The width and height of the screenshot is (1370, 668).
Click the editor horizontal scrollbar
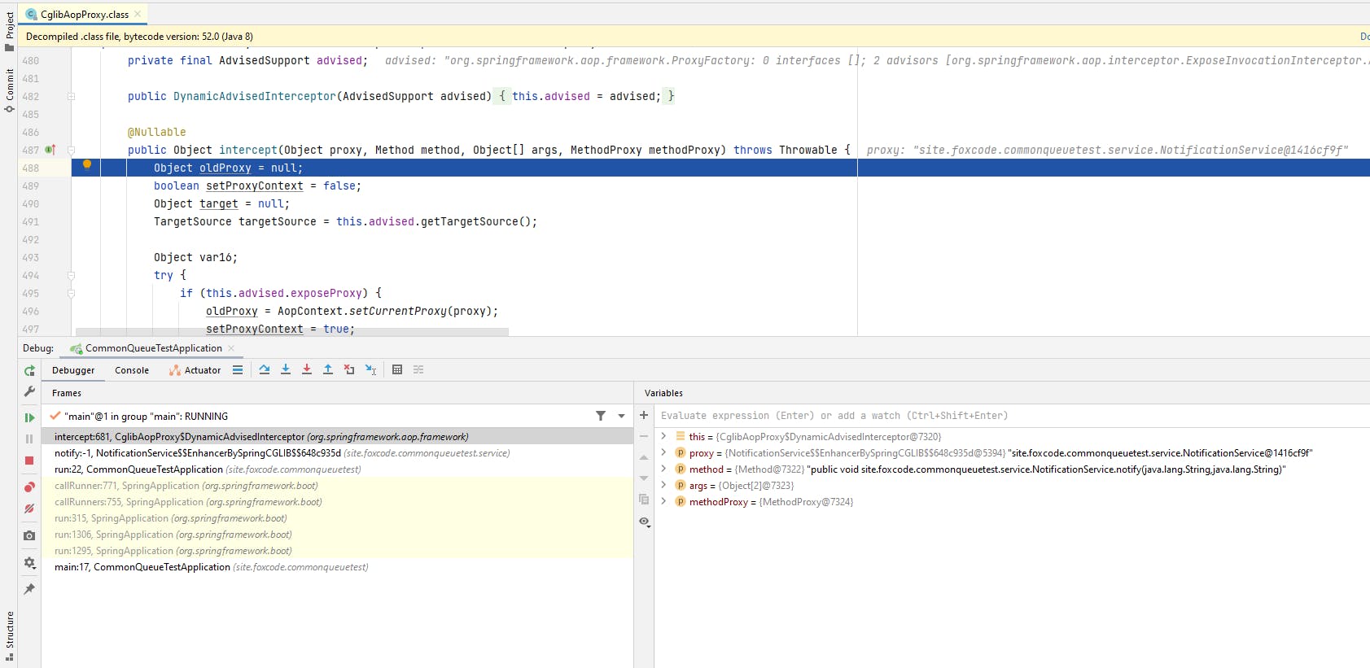coord(292,332)
